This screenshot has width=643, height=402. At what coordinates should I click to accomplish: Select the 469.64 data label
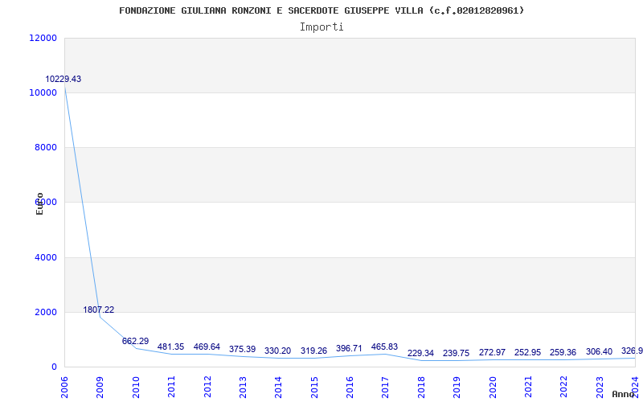pos(207,347)
